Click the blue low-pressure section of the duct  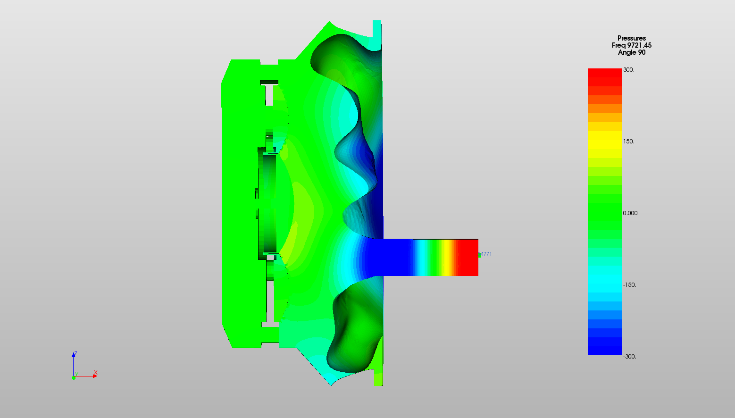pyautogui.click(x=392, y=257)
